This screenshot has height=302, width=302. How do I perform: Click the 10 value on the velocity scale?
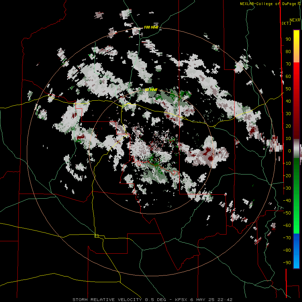tap(288, 139)
